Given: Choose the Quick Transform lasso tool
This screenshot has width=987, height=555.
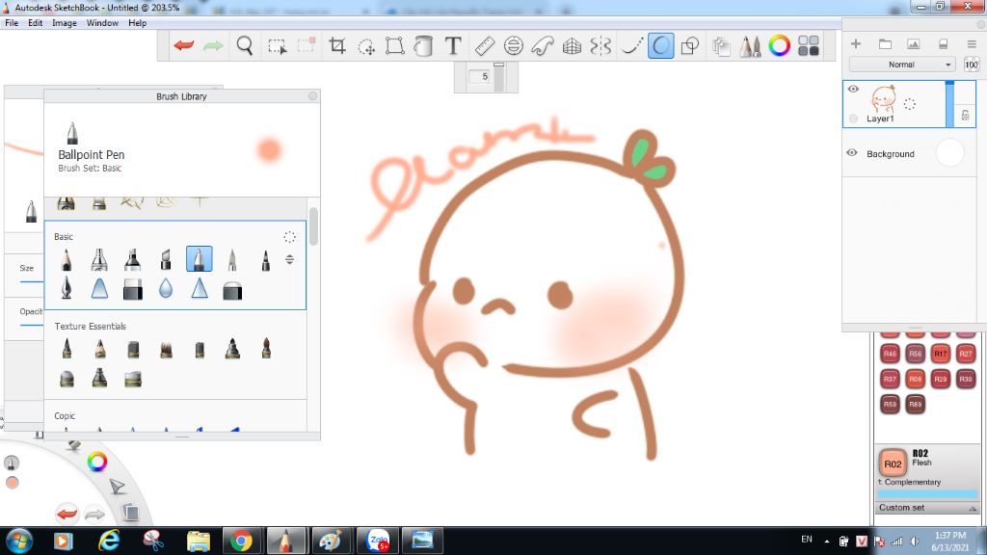Looking at the screenshot, I should pos(365,46).
